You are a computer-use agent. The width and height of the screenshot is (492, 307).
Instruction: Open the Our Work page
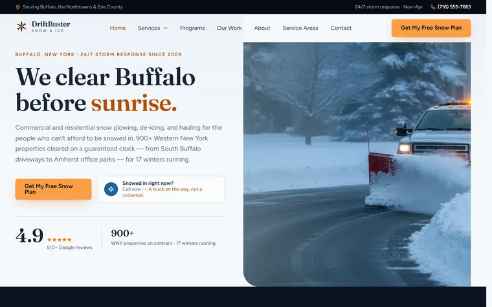229,28
